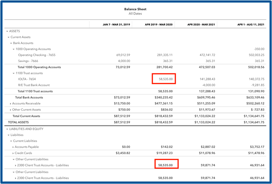Screen dimensions: 272x184
Task: Click the Balance Sheet report title
Action: click(x=135, y=9)
